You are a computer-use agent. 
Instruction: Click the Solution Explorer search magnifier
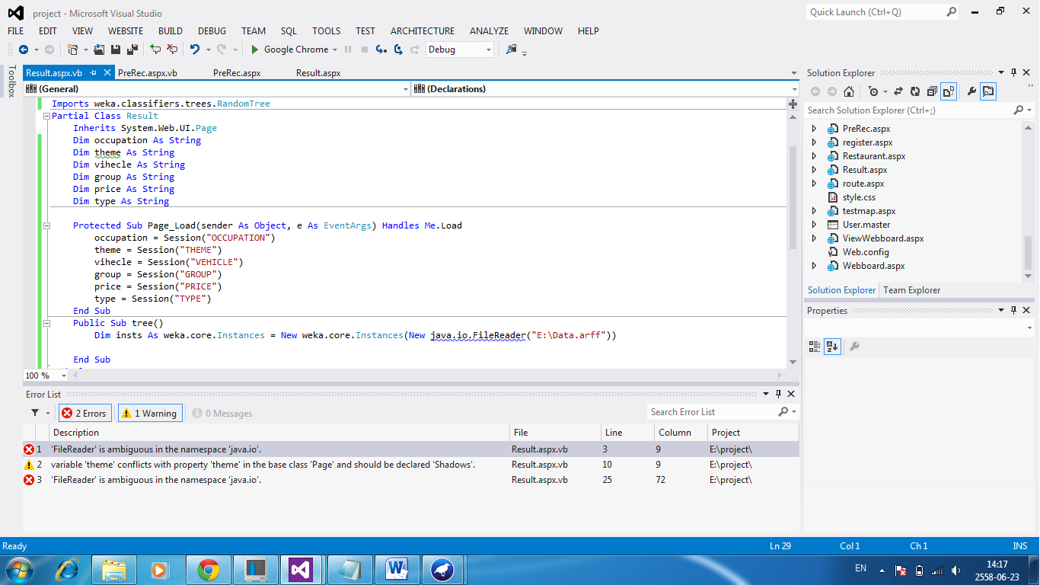coord(1019,110)
